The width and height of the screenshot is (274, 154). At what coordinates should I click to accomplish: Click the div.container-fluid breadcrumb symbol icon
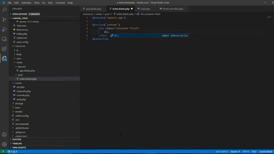click(x=138, y=14)
